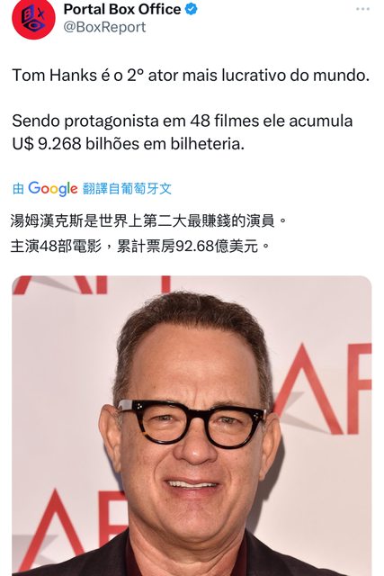Click the Portal Box Office display name
This screenshot has width=384, height=576.
pos(122,9)
